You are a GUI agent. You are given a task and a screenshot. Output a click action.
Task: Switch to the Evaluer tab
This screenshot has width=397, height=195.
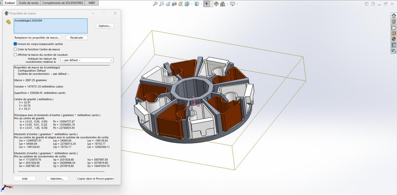point(10,3)
